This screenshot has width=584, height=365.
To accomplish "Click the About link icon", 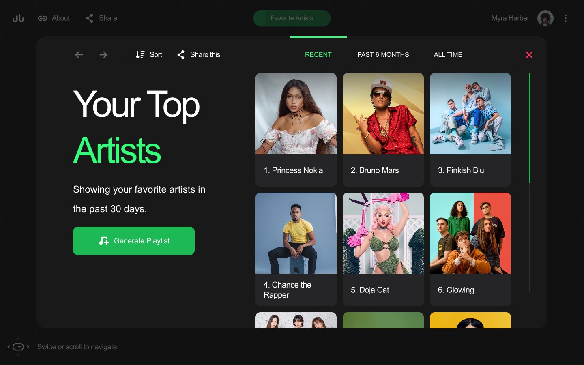I will [x=43, y=18].
